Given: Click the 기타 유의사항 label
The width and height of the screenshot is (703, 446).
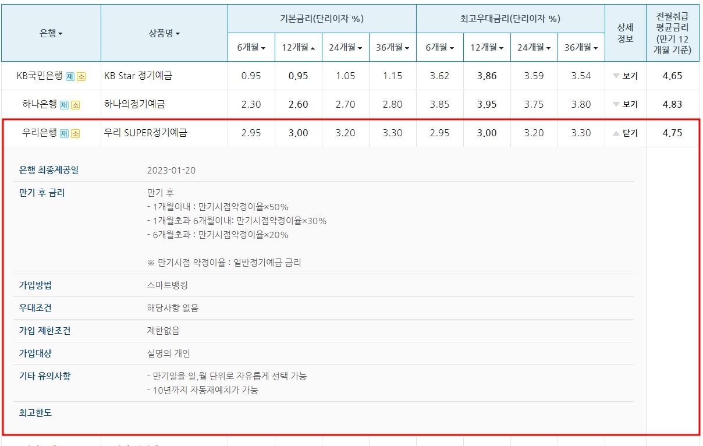Looking at the screenshot, I should (45, 377).
